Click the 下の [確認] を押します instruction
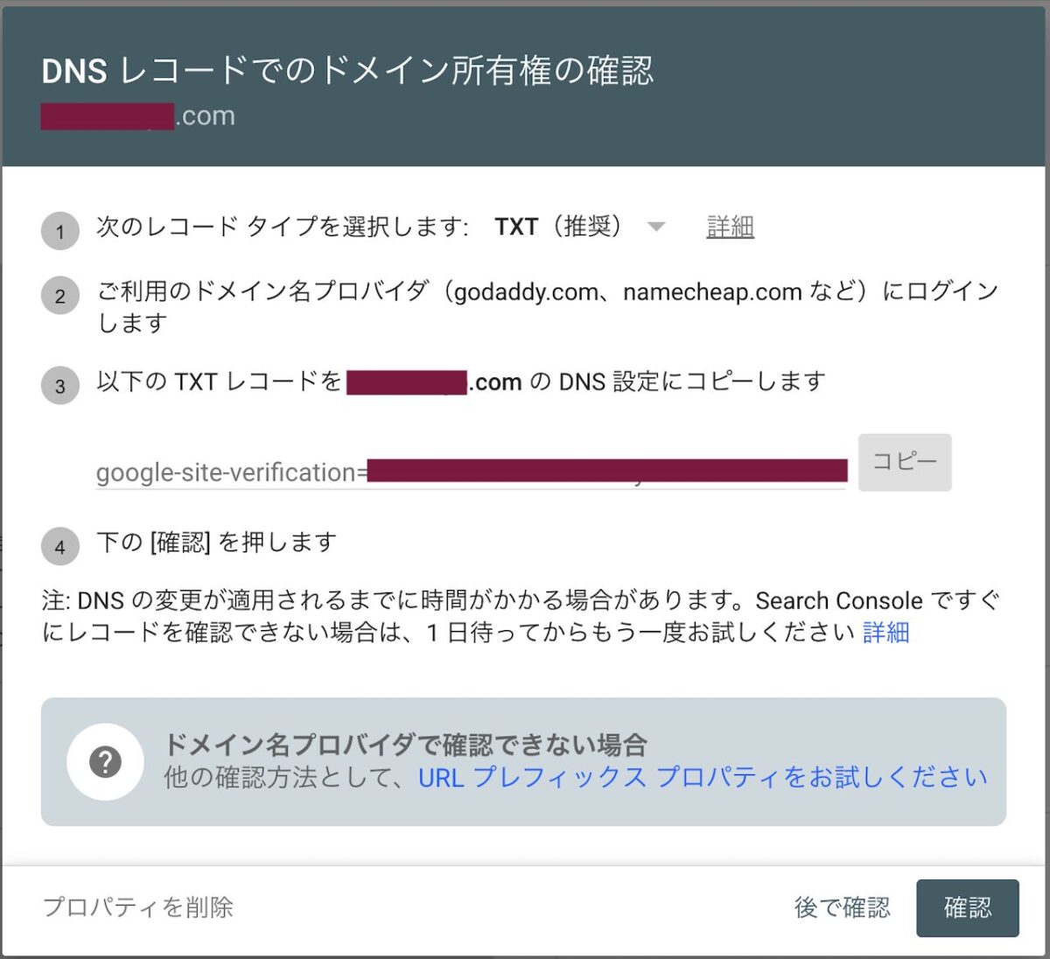This screenshot has width=1050, height=959. tap(216, 542)
